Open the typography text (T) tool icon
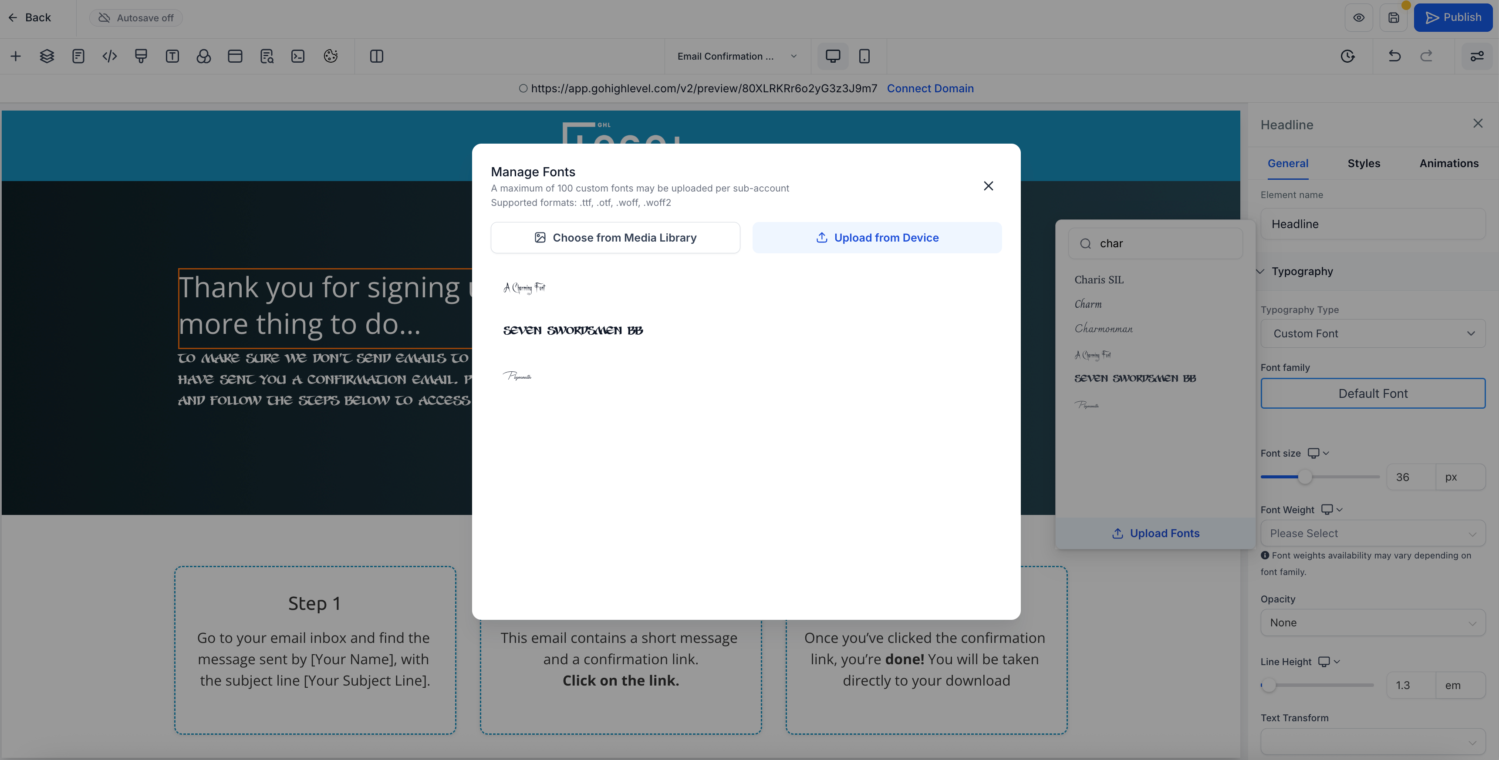 [x=172, y=56]
